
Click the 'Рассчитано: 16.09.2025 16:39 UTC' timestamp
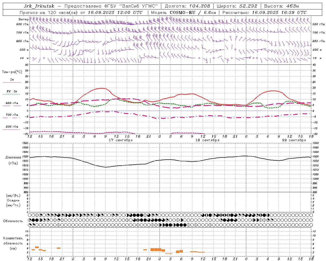[x=264, y=12]
